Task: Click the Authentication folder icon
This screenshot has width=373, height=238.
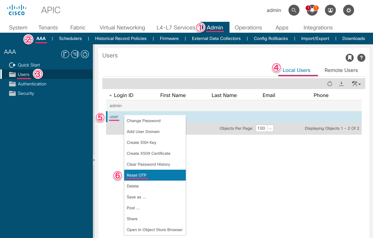Action: 12,84
